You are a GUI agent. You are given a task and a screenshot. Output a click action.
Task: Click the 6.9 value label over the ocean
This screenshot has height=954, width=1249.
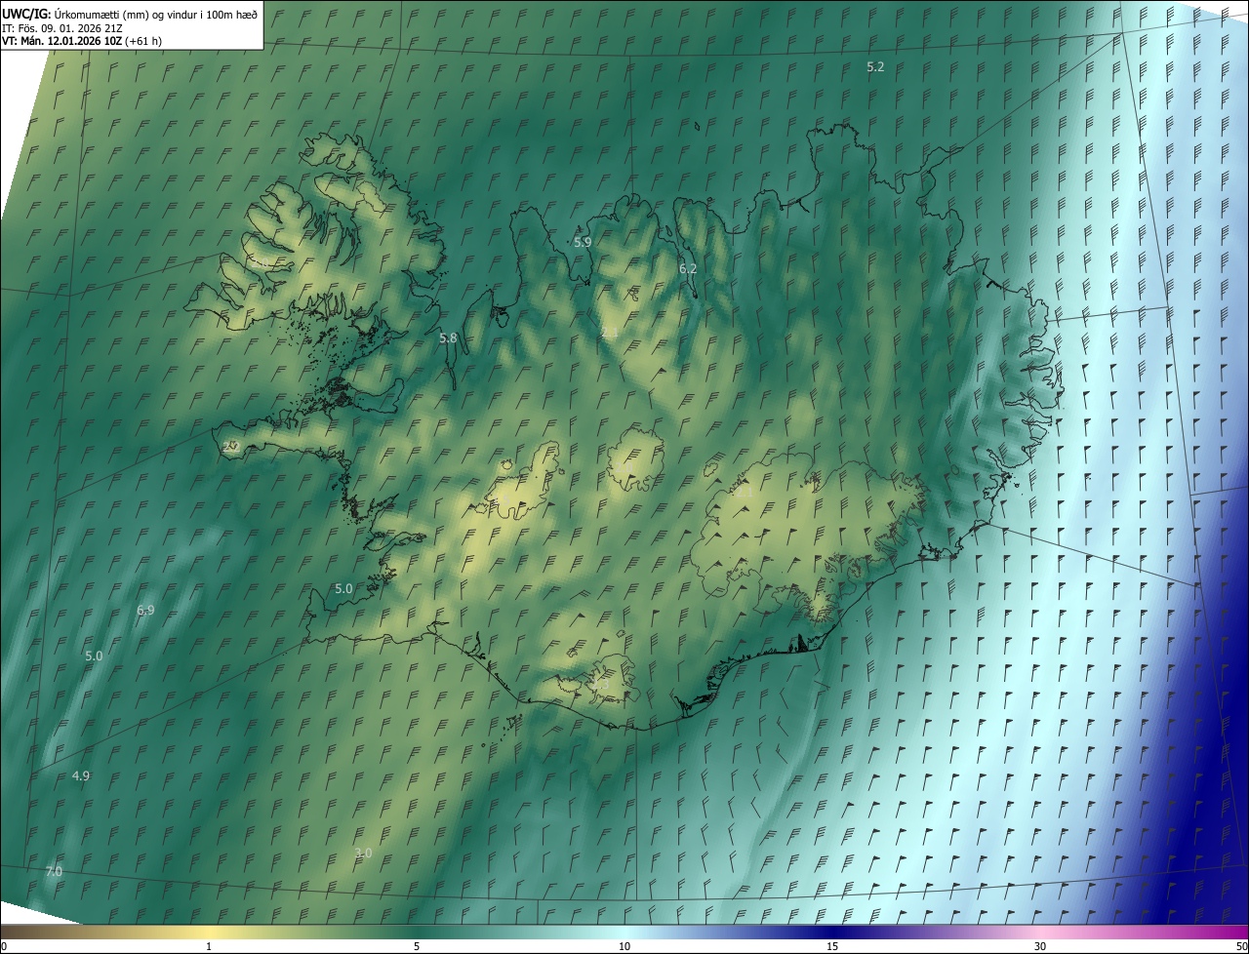click(x=145, y=610)
